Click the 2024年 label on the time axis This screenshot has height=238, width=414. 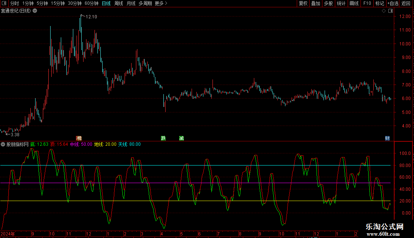(x=8, y=234)
